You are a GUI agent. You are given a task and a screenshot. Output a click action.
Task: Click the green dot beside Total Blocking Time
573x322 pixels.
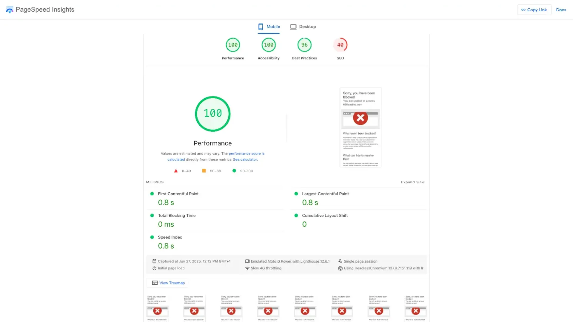pyautogui.click(x=152, y=216)
